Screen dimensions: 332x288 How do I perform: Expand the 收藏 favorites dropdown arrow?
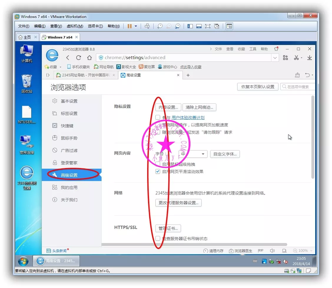(61, 67)
